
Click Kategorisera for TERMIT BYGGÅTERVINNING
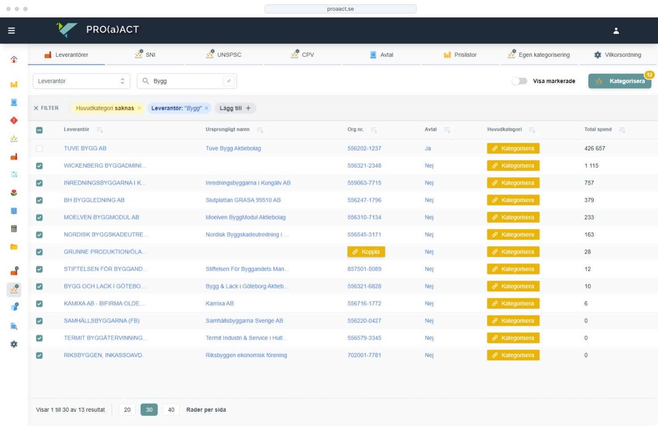(x=513, y=338)
